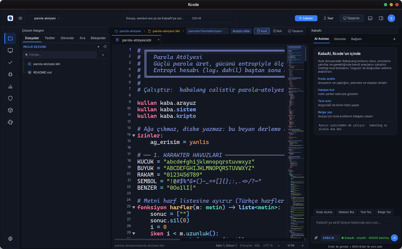Image resolution: width=402 pixels, height=249 pixels.
Task: Click the attachment paperclip icon in chat
Action: (x=316, y=238)
